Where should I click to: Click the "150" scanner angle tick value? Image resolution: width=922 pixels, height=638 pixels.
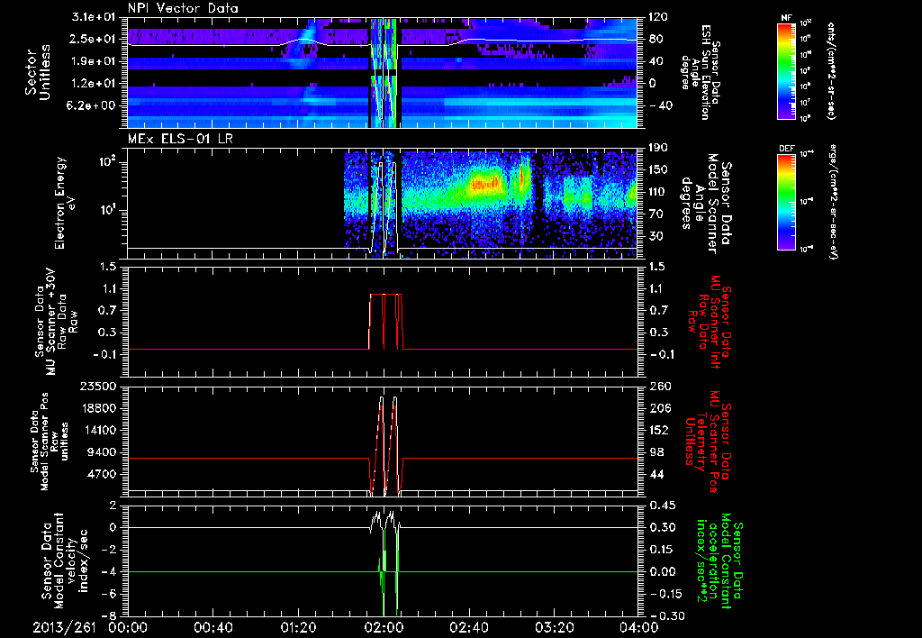658,169
